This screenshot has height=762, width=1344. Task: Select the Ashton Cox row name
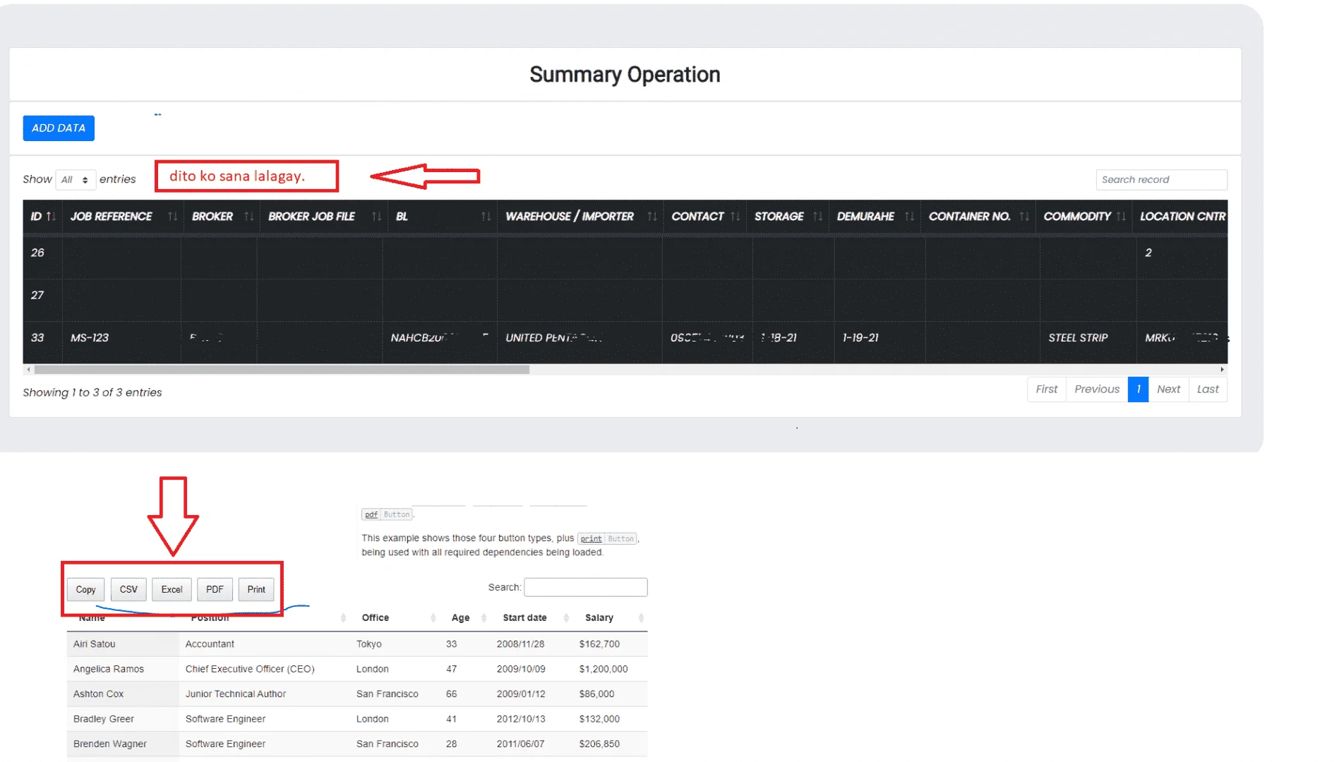pyautogui.click(x=98, y=694)
